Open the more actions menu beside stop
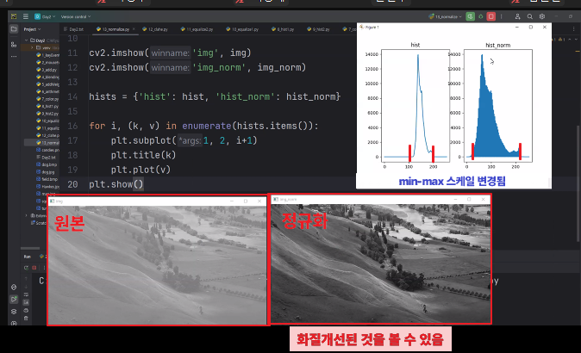 pos(502,16)
